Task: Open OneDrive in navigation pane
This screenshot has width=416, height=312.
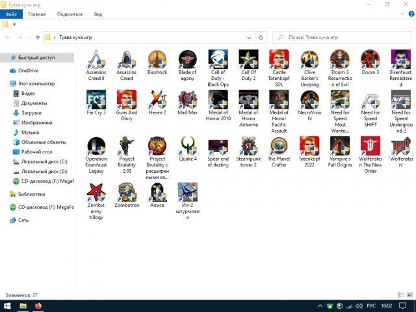Action: [28, 71]
